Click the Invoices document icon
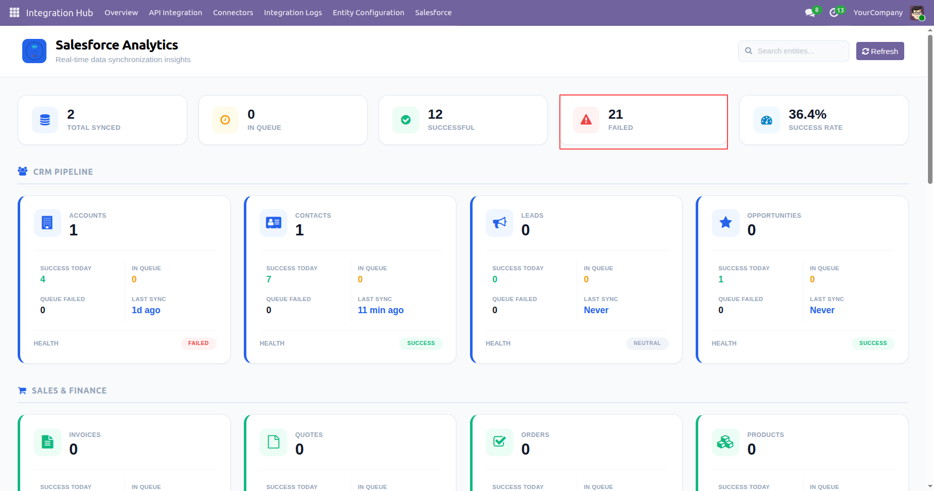 47,442
